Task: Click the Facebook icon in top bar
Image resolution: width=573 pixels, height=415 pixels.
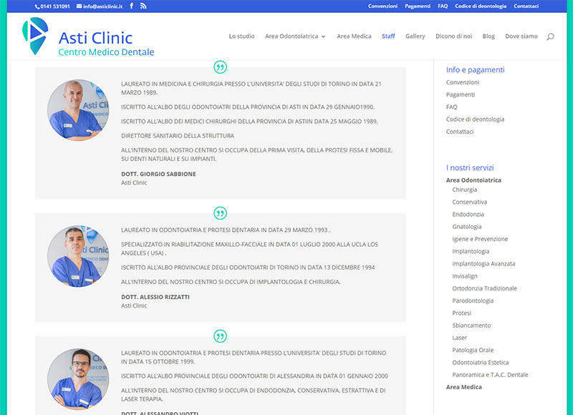Action: 132,6
